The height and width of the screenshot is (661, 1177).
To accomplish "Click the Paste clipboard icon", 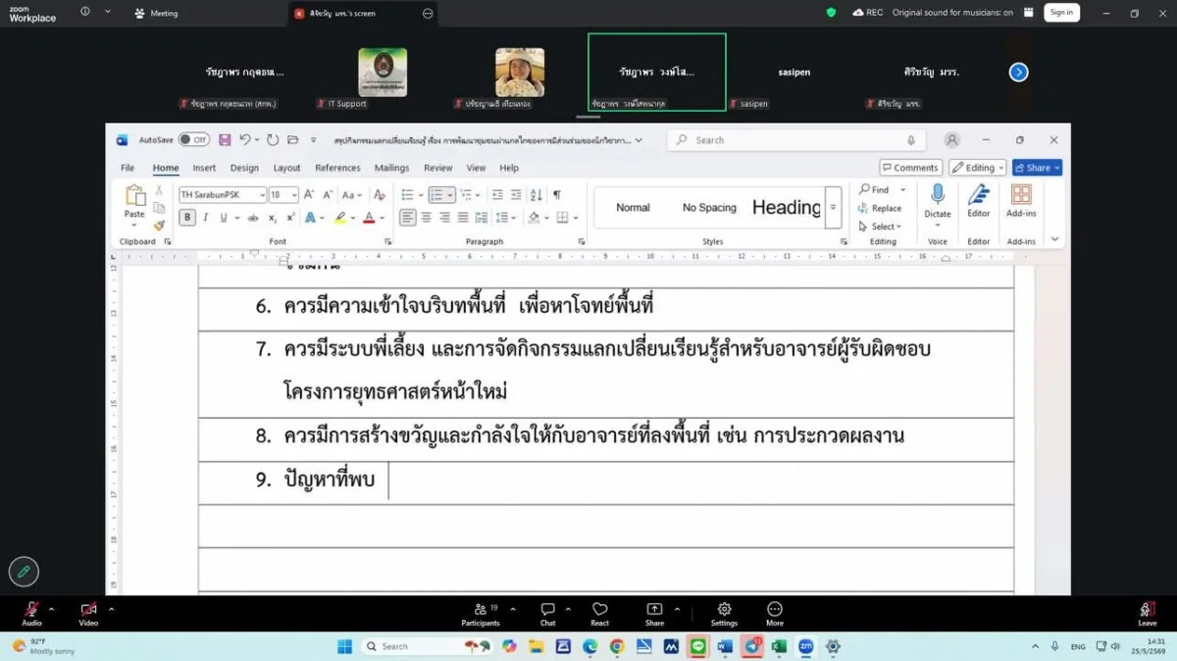I will tap(134, 196).
